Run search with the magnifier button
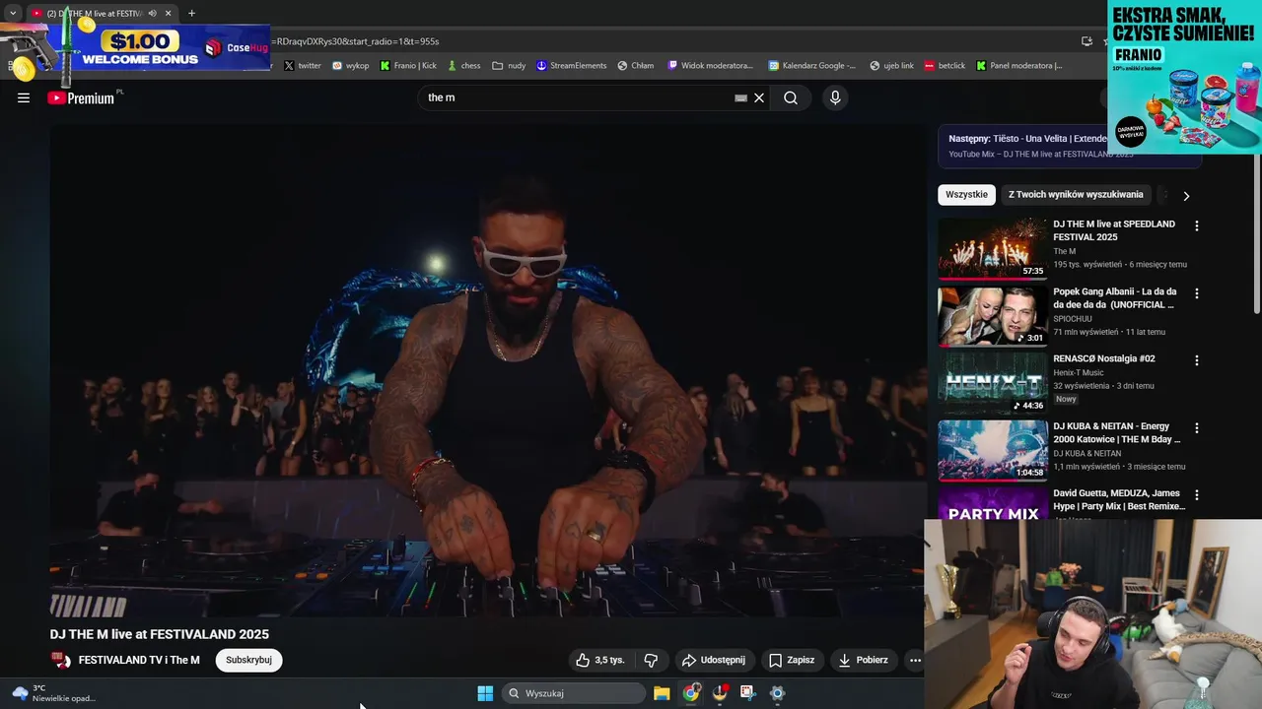 (x=791, y=97)
